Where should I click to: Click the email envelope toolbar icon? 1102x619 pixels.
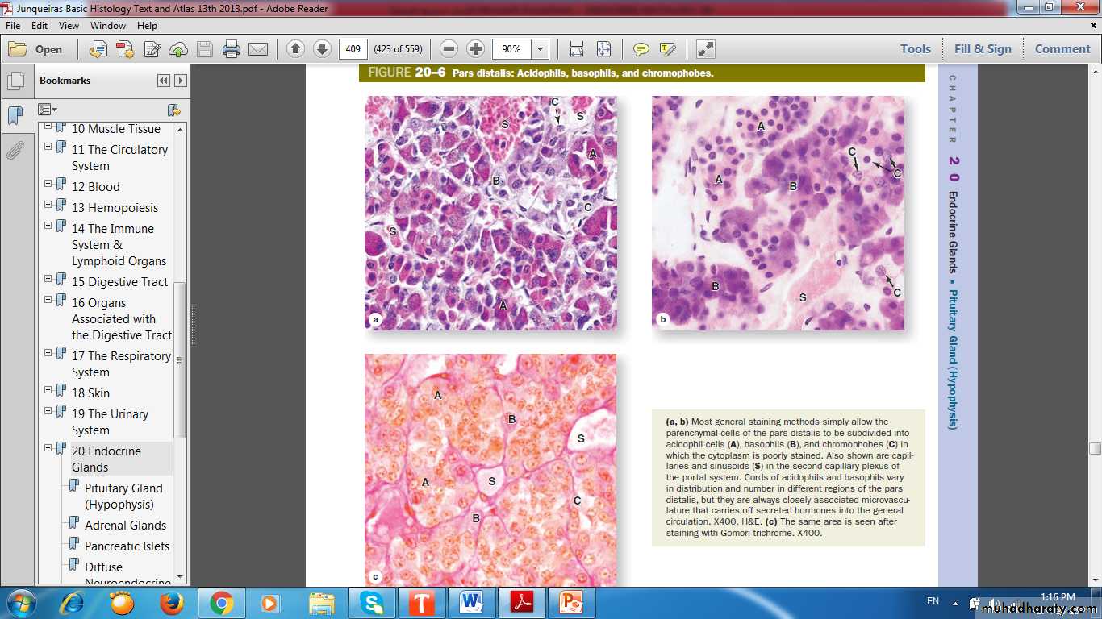[x=258, y=49]
